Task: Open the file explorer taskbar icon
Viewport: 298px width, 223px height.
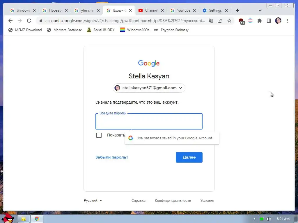Action: pos(24,219)
